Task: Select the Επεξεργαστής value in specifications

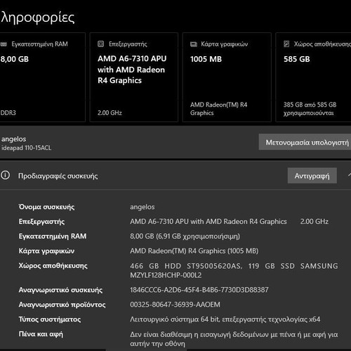Action: 229,221
